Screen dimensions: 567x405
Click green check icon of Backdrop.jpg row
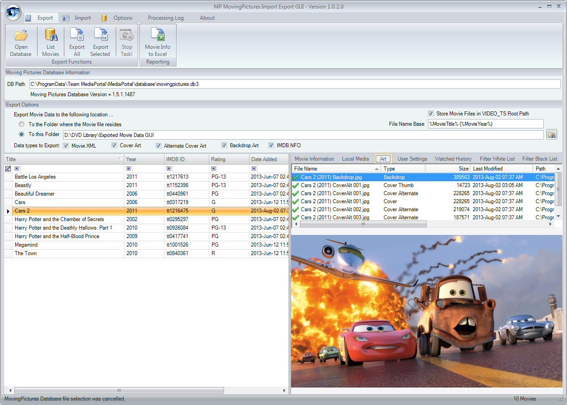(296, 177)
